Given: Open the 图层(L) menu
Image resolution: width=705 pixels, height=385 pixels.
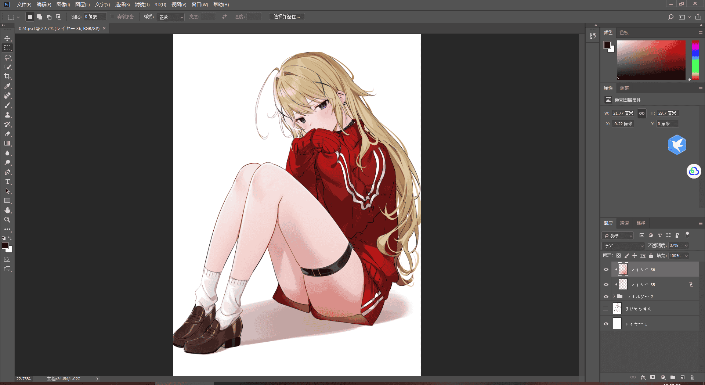Looking at the screenshot, I should (x=82, y=5).
